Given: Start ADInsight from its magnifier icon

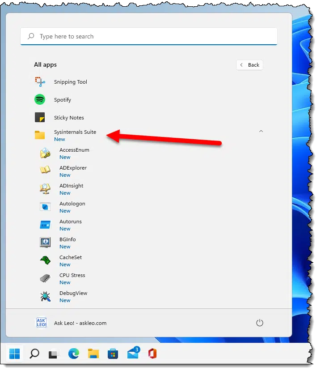Looking at the screenshot, I should tap(45, 189).
